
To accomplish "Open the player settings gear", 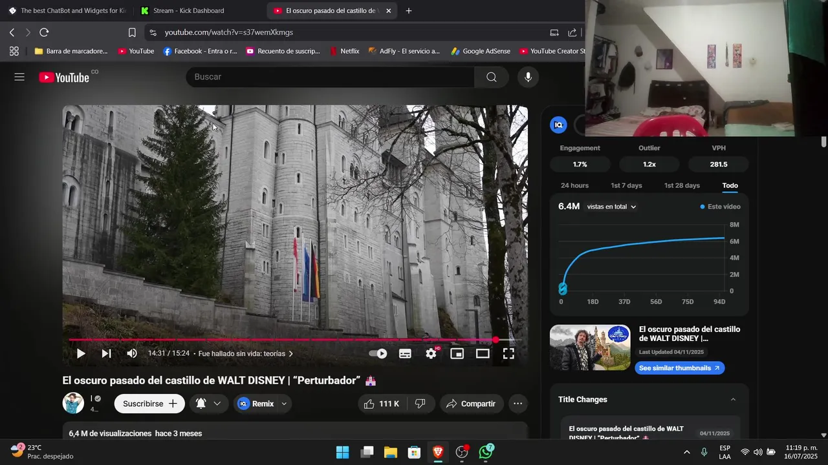I will pyautogui.click(x=431, y=353).
